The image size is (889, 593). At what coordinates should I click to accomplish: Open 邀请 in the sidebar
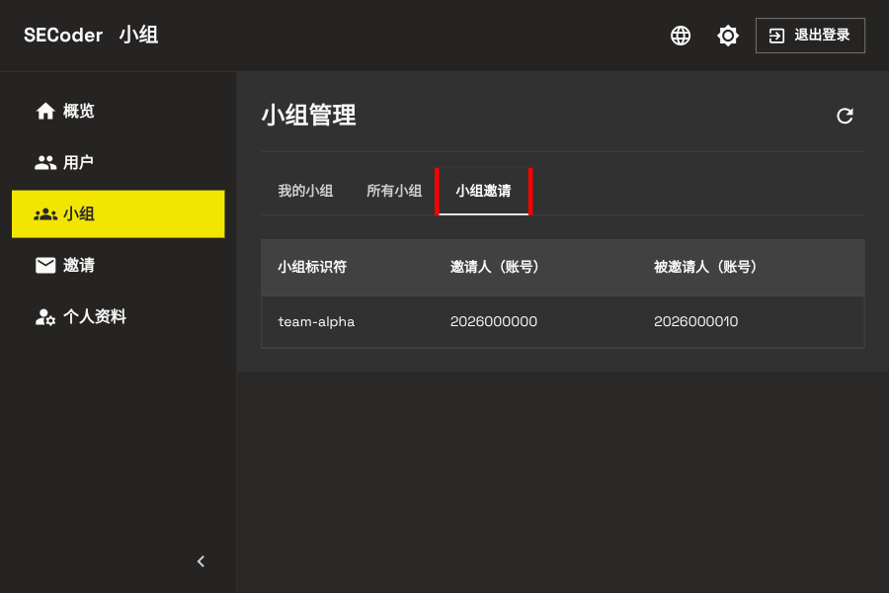pos(118,265)
